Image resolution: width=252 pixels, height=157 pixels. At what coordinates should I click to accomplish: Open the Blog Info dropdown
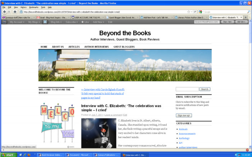(56, 22)
